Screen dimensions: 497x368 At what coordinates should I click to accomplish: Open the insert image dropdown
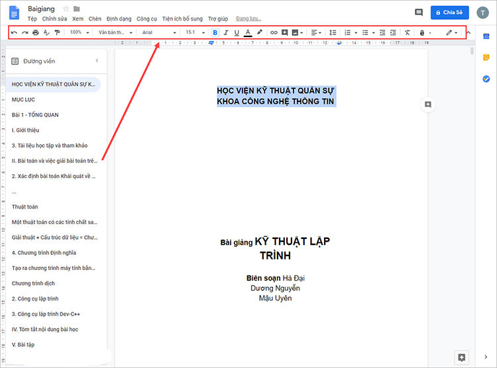pyautogui.click(x=298, y=32)
